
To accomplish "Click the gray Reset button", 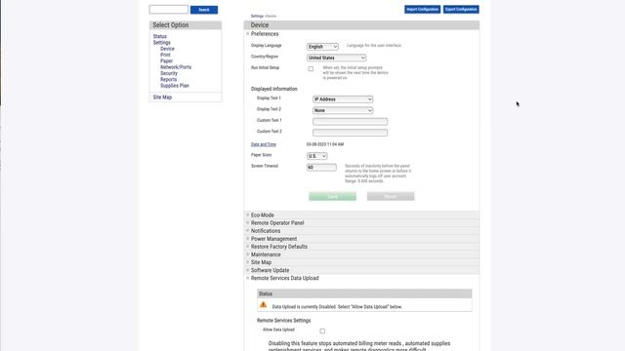I will [x=391, y=196].
